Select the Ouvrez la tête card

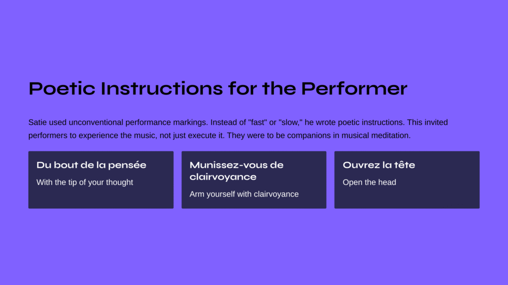(x=407, y=180)
